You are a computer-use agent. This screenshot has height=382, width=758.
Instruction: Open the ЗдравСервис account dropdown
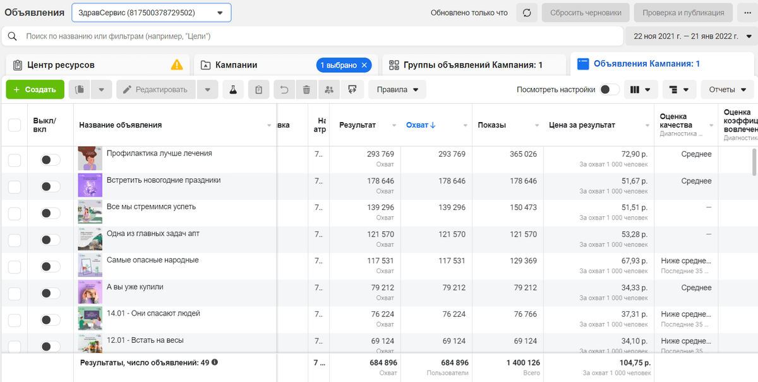coord(152,13)
